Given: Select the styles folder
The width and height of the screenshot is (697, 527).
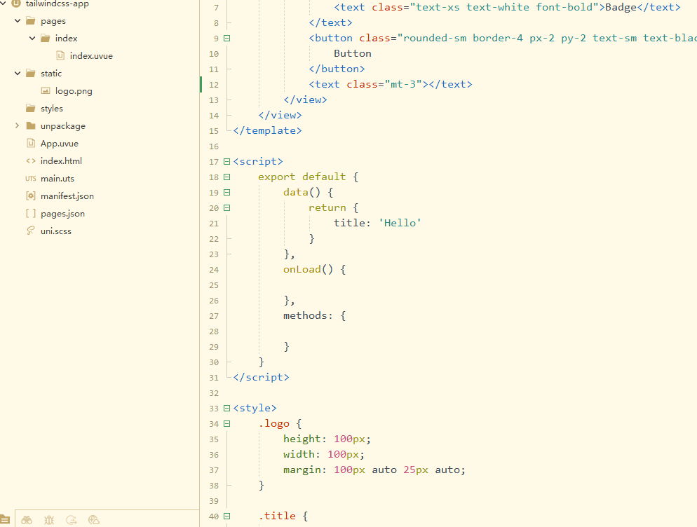Looking at the screenshot, I should (x=51, y=109).
